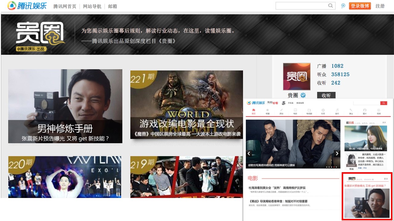Click the 登录微博 orange button

360,6
